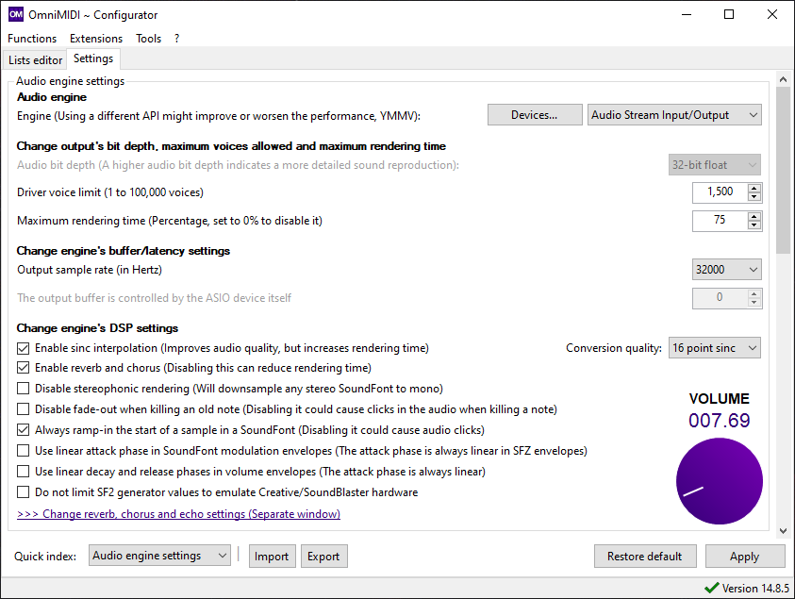Screen dimensions: 795x599
Task: Toggle Enable reverb and chorus checkbox
Action: point(24,368)
